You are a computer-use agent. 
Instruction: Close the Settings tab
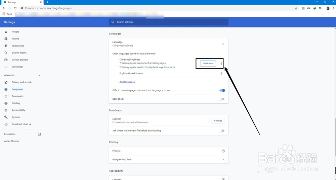41,2
